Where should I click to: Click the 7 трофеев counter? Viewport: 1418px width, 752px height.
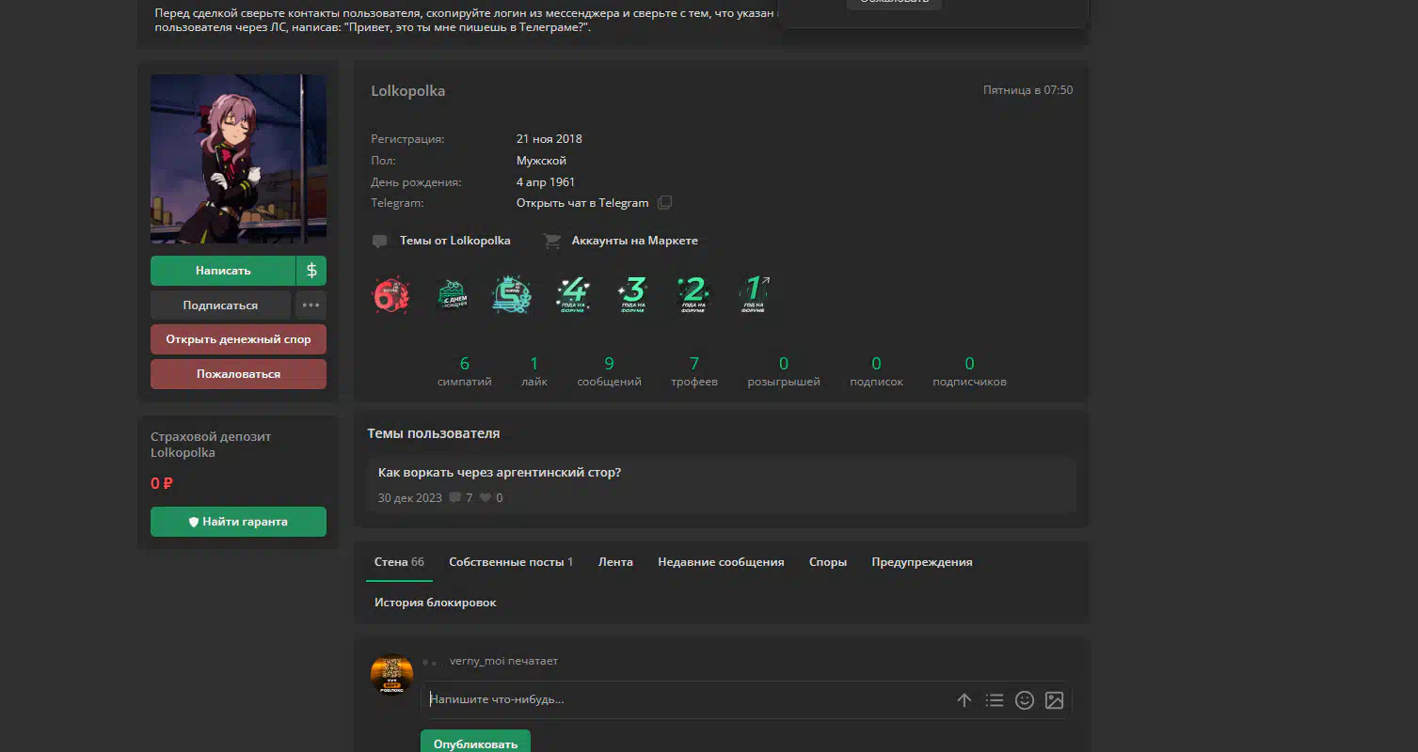pos(694,372)
